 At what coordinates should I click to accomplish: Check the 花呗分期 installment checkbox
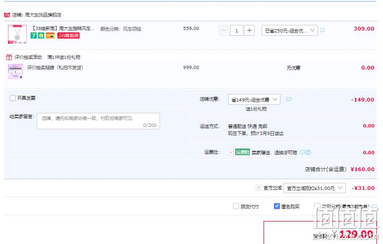(317, 206)
